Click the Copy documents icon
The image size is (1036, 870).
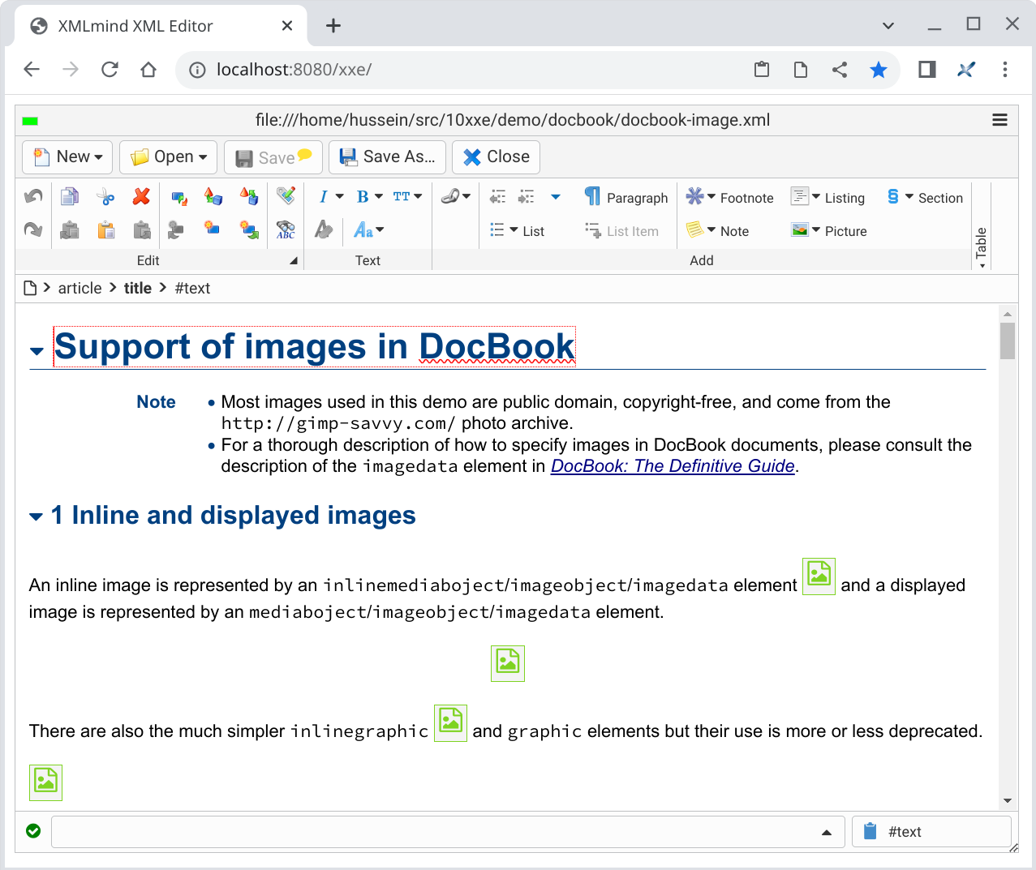70,196
